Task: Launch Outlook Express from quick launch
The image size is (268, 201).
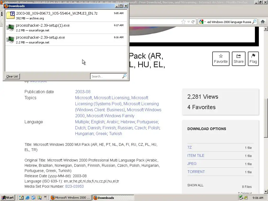Action: [x=33, y=198]
